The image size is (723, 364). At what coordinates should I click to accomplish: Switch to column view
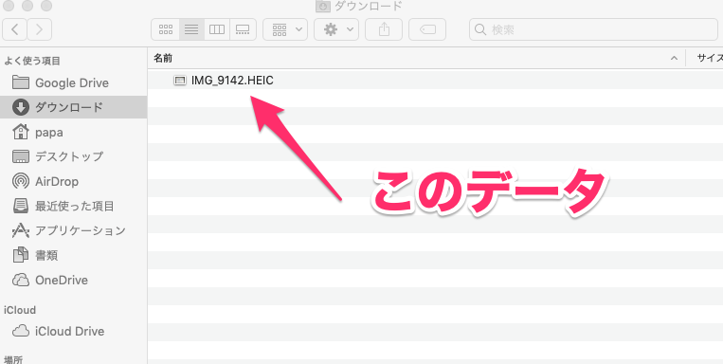click(x=217, y=30)
